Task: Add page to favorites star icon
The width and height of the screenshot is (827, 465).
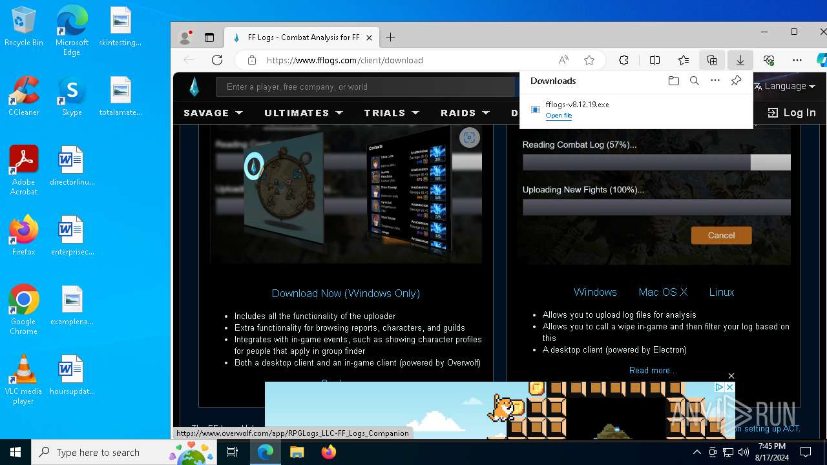Action: click(x=589, y=60)
